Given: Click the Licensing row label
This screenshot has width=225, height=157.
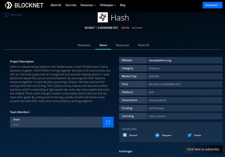Looking at the screenshot, I should tap(128, 116).
